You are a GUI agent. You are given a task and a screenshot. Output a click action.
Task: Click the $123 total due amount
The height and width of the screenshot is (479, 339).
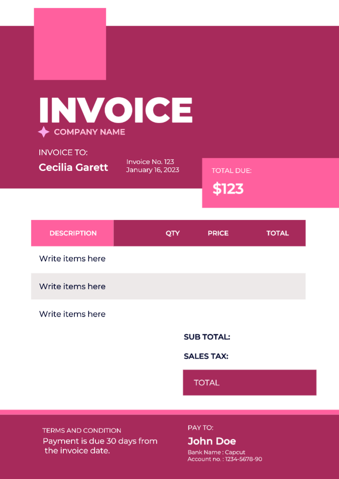[x=228, y=189]
